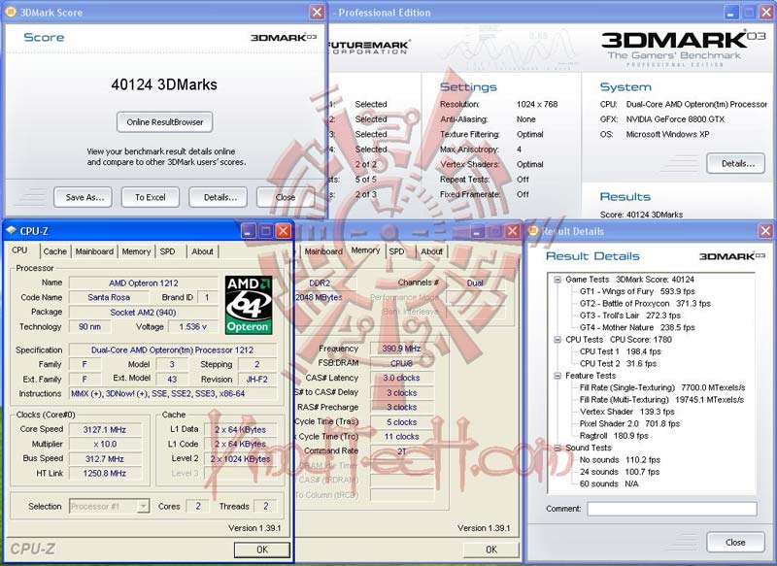Close the front CPU-Z window
Image resolution: width=777 pixels, height=566 pixels.
283,231
